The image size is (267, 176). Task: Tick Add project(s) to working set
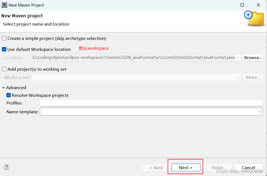pyautogui.click(x=4, y=69)
